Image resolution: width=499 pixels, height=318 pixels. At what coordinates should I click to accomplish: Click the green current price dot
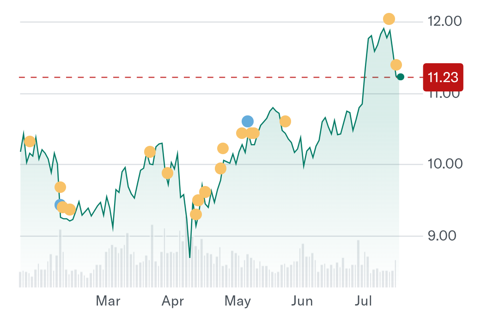tap(401, 77)
